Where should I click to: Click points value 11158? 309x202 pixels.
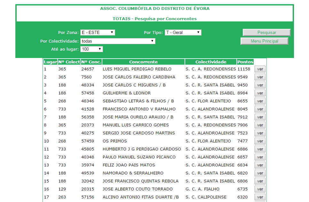(x=244, y=69)
